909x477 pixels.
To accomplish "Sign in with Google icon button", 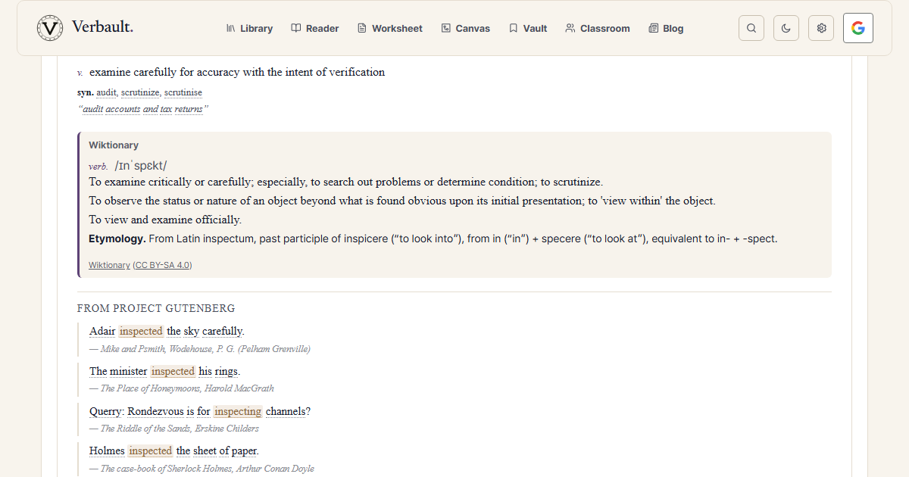I will pos(858,28).
